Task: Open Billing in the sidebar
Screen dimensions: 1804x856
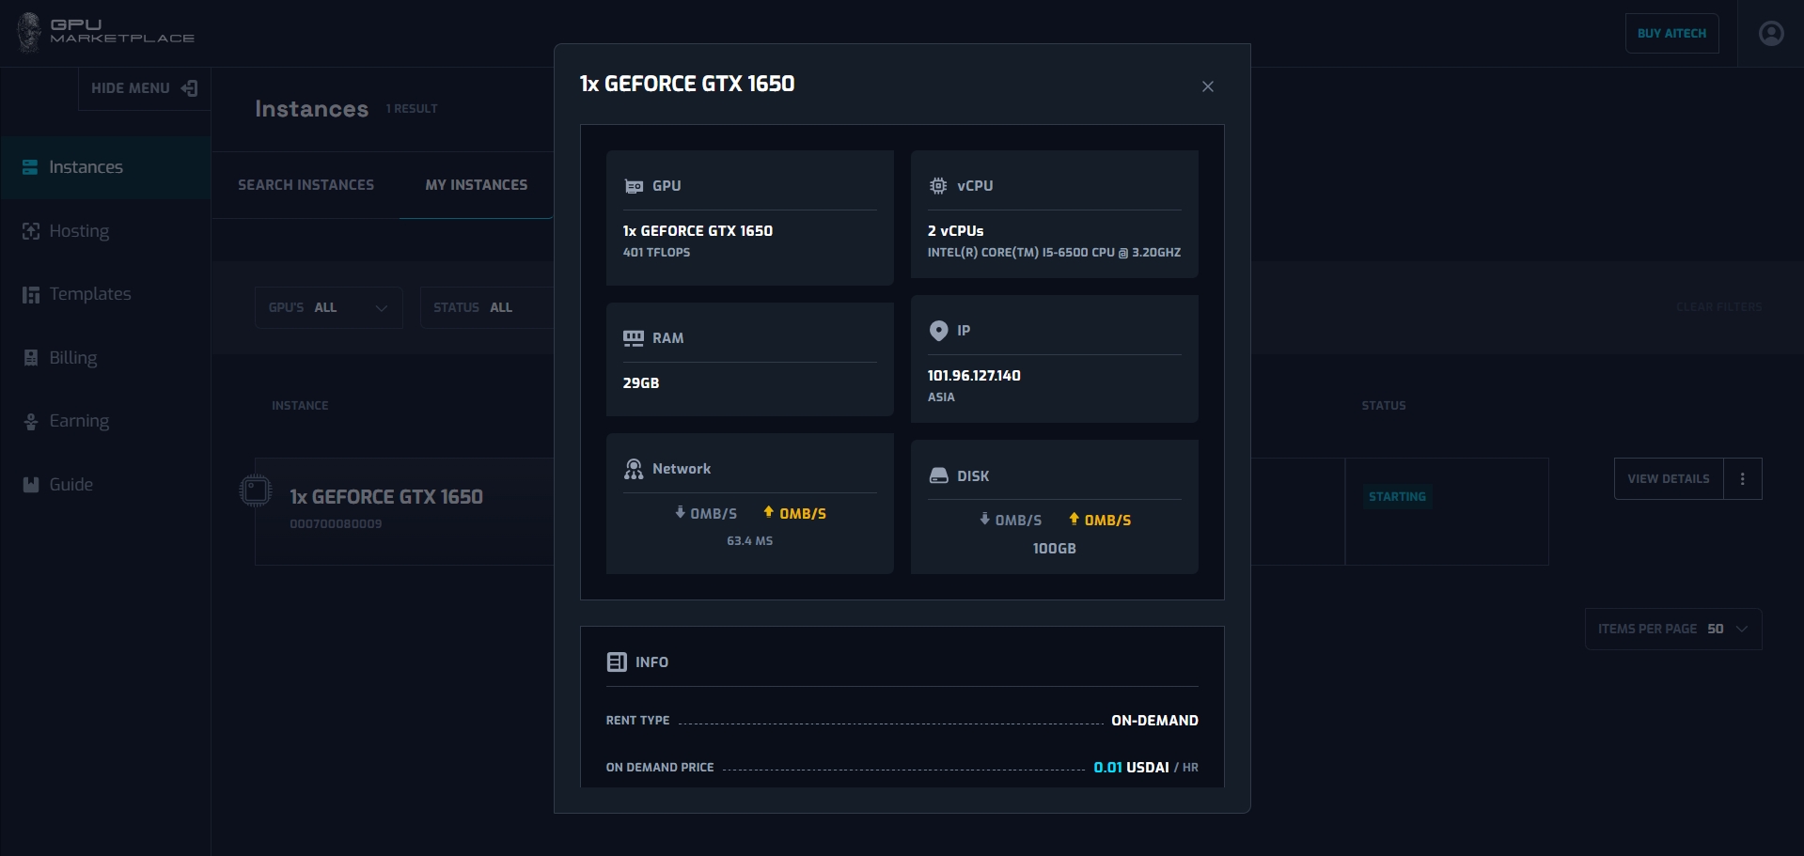Action: [72, 358]
